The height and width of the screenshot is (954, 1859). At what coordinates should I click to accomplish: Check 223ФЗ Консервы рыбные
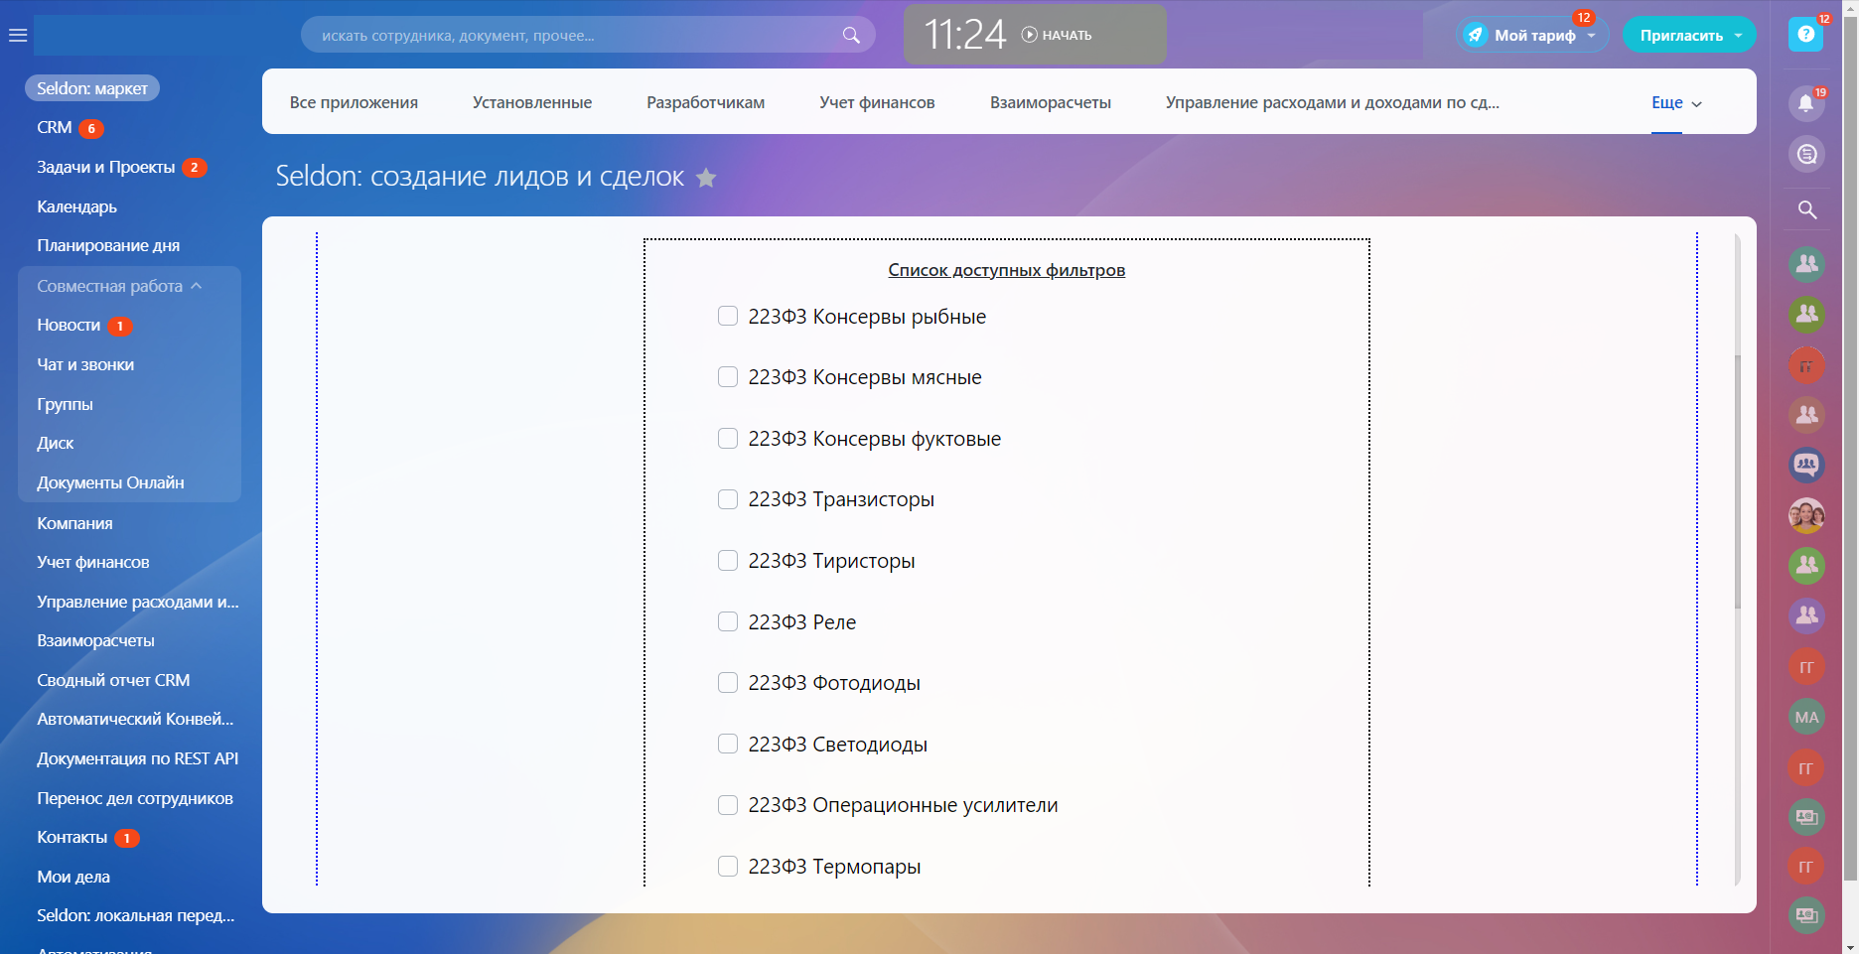point(728,316)
